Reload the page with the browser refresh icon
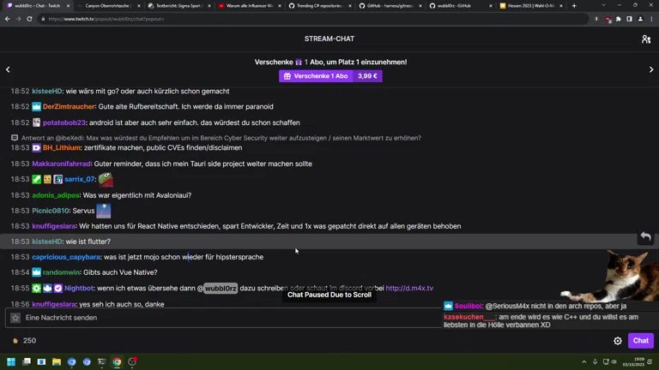This screenshot has height=370, width=659. [x=30, y=19]
